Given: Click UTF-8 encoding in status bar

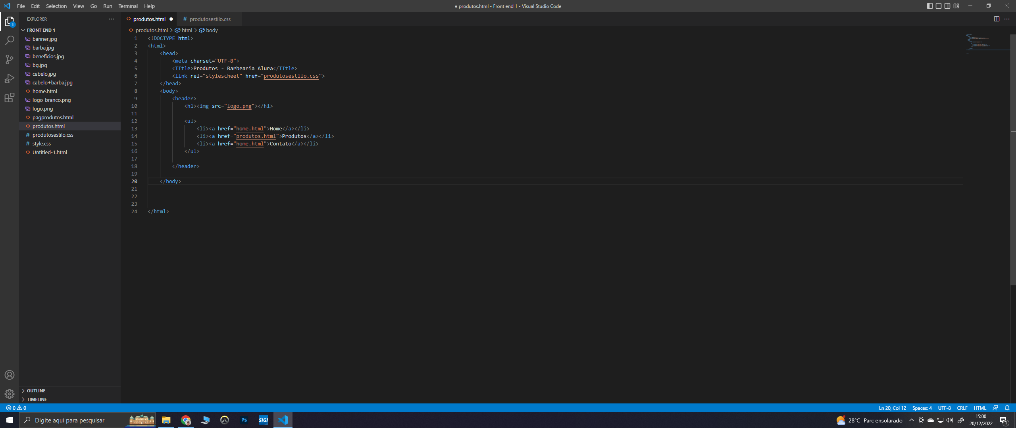Looking at the screenshot, I should click(944, 408).
